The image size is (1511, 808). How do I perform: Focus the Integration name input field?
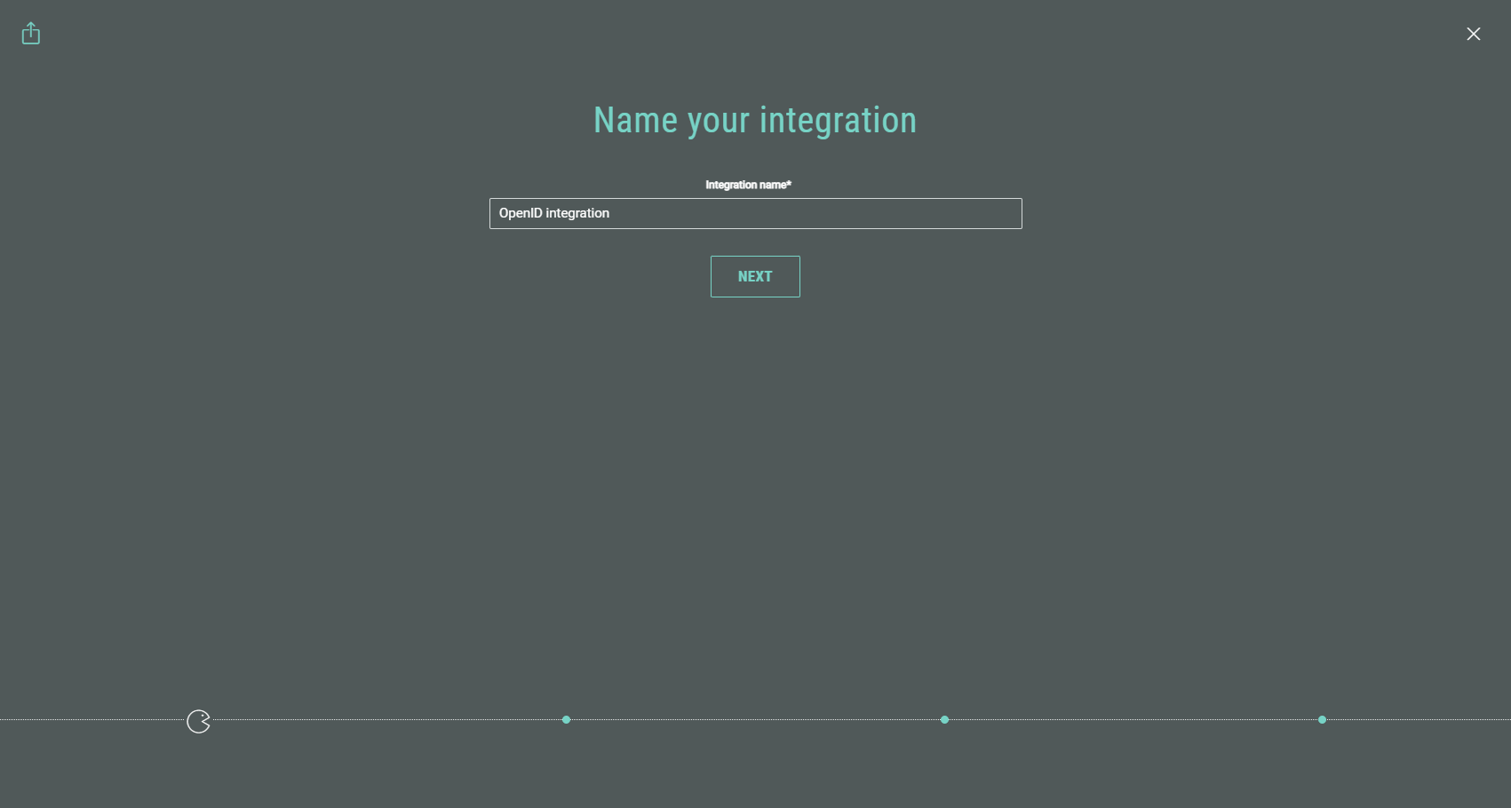click(x=755, y=213)
